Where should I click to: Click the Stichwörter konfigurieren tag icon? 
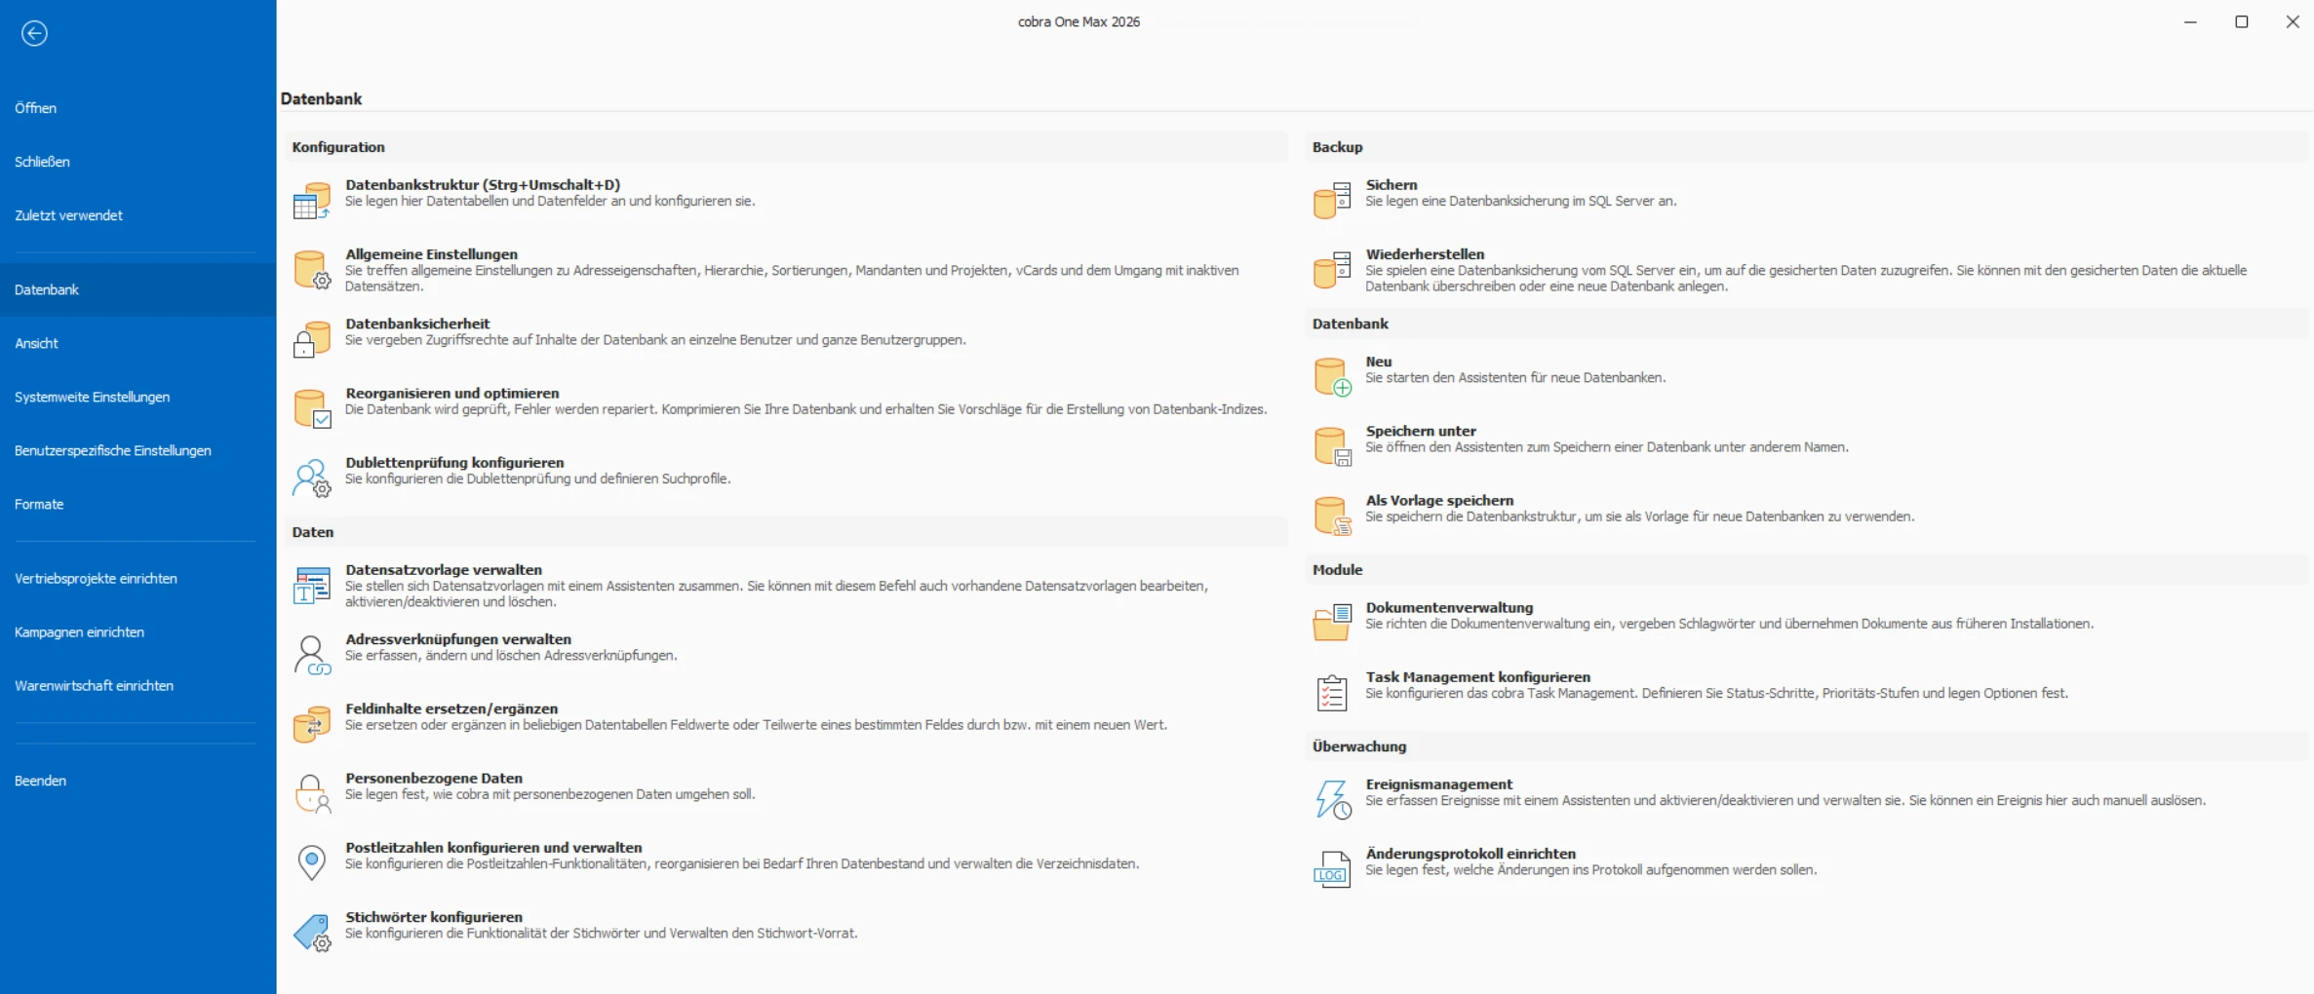(311, 933)
